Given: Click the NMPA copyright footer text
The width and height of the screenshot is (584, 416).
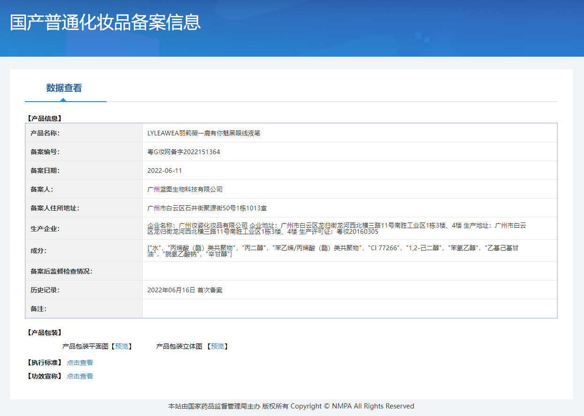Looking at the screenshot, I should pos(291,406).
